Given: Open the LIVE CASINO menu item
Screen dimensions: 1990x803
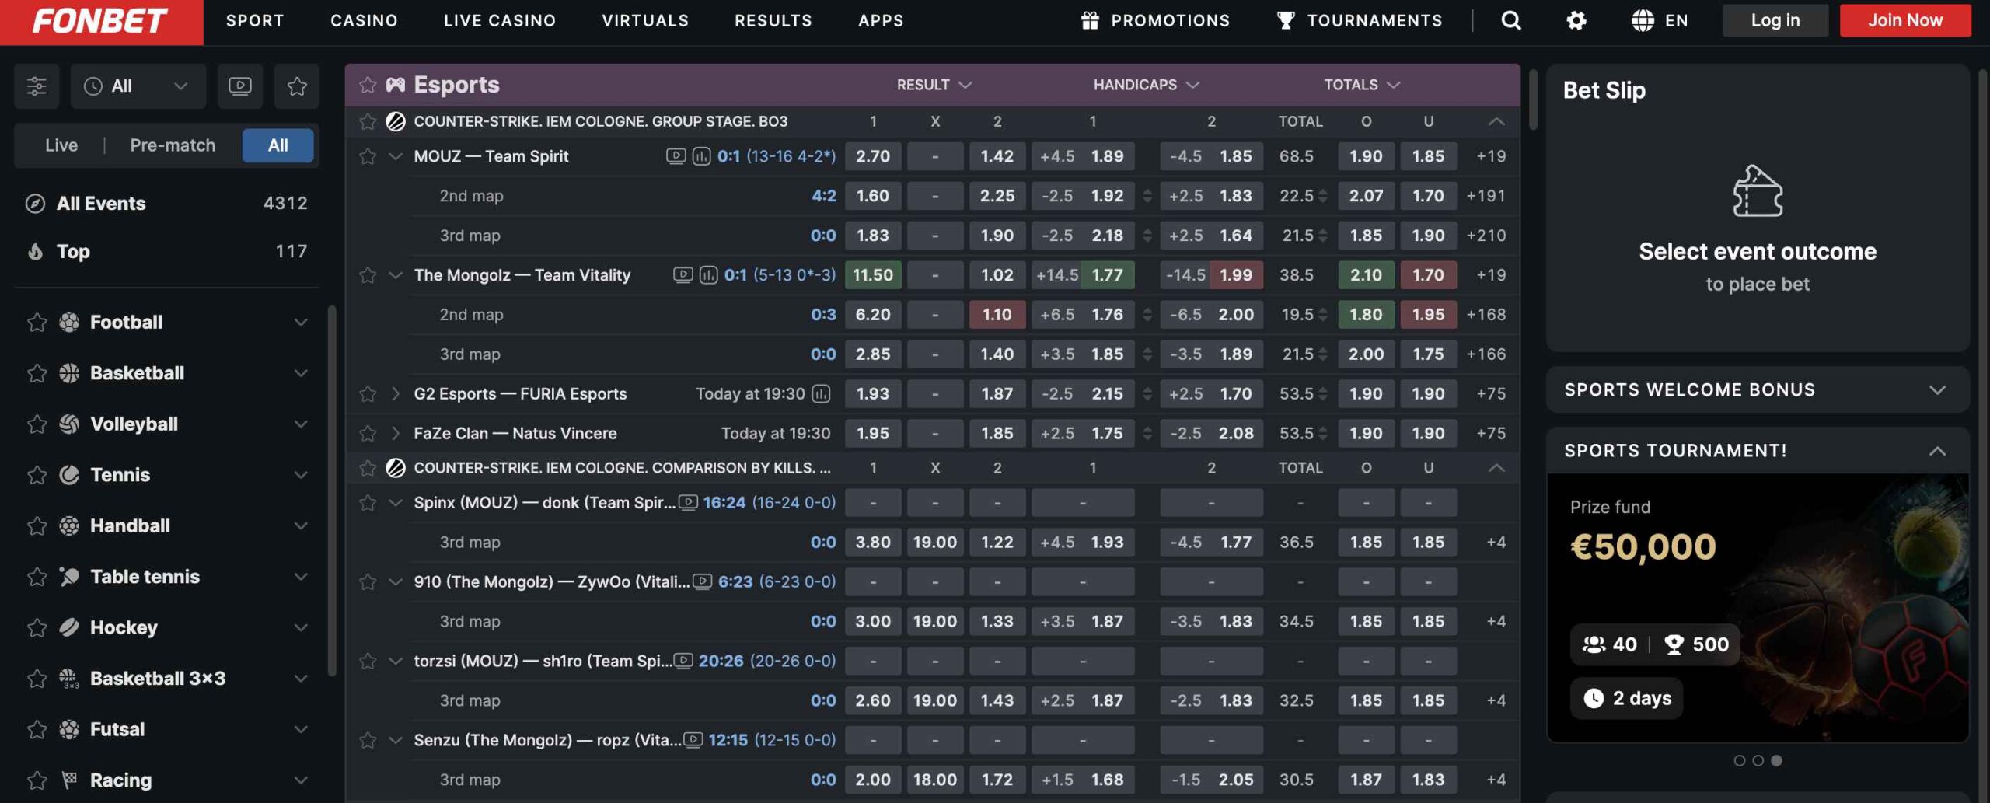Looking at the screenshot, I should point(500,21).
